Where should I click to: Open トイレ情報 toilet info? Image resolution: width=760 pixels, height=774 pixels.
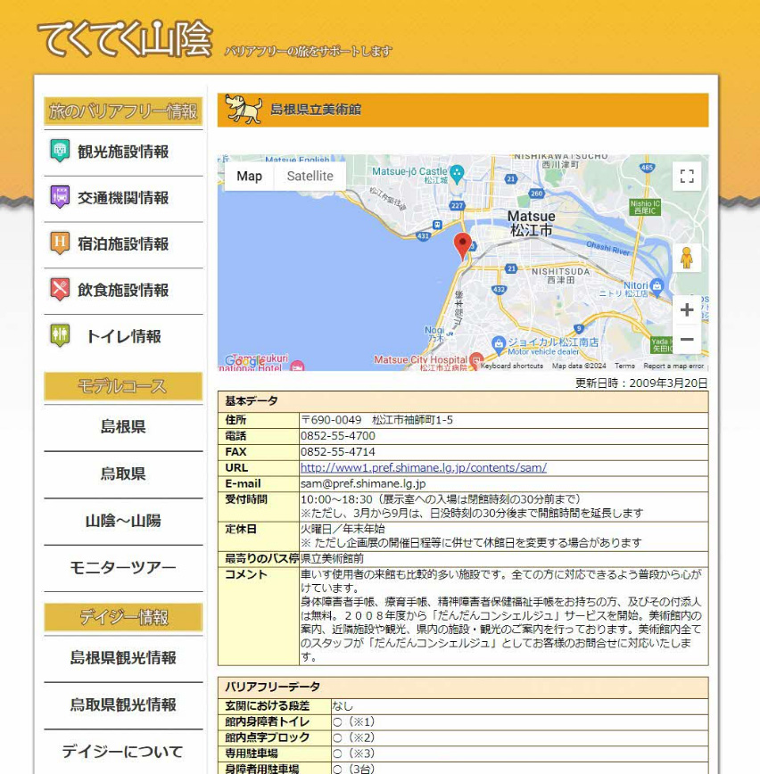[x=123, y=337]
